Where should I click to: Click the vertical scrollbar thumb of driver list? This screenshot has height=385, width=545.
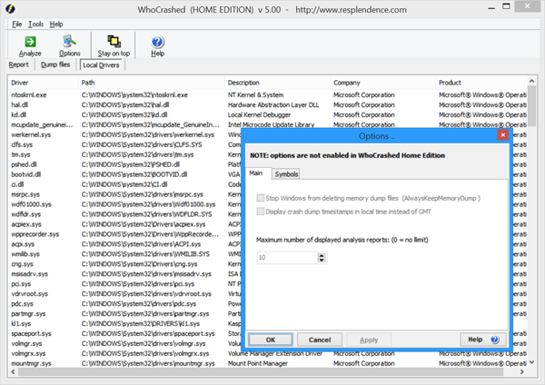531,106
